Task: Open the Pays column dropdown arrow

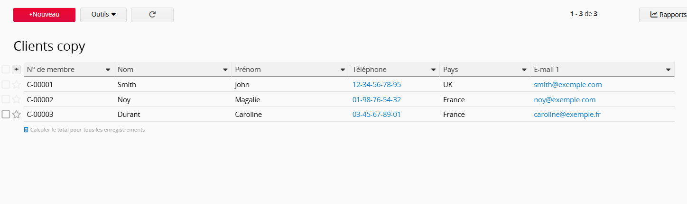Action: 524,70
